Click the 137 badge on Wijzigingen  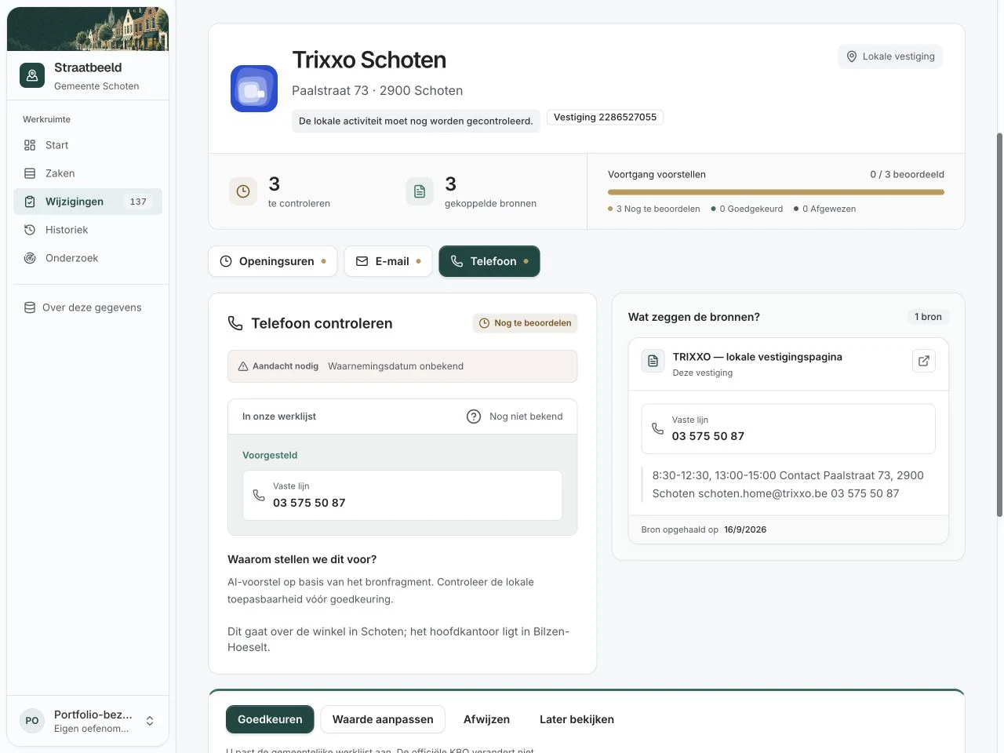pos(138,202)
